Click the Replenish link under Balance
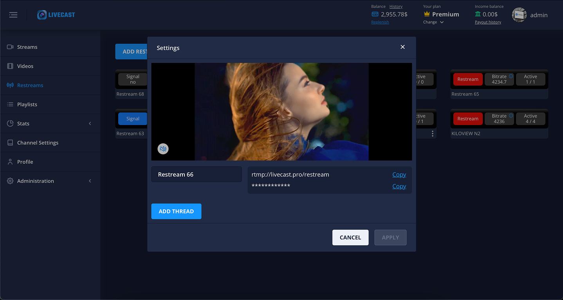This screenshot has width=563, height=300. tap(380, 22)
